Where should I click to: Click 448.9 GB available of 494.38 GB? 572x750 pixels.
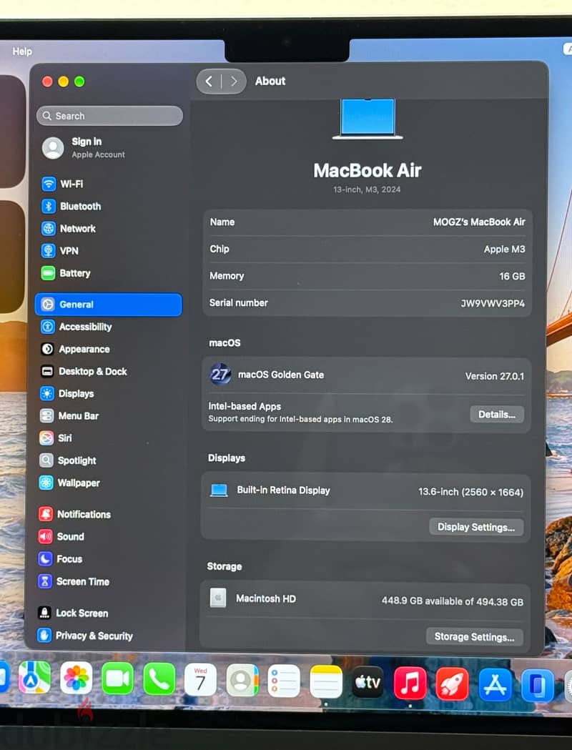pyautogui.click(x=452, y=602)
